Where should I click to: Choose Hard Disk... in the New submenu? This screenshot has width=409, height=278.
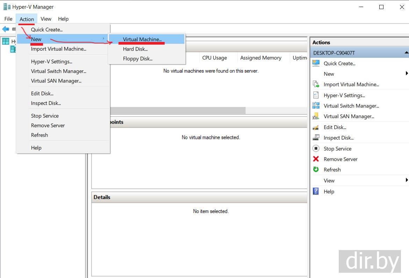135,49
